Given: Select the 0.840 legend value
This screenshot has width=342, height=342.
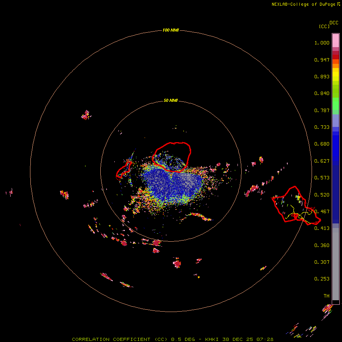Looking at the screenshot, I should coord(322,93).
